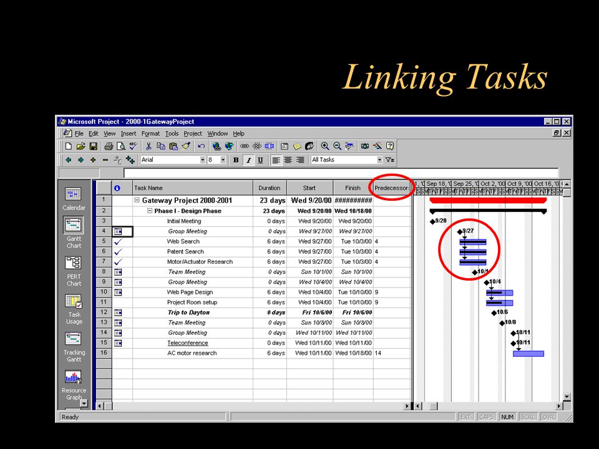Click the New project icon
This screenshot has width=599, height=449.
pos(69,146)
